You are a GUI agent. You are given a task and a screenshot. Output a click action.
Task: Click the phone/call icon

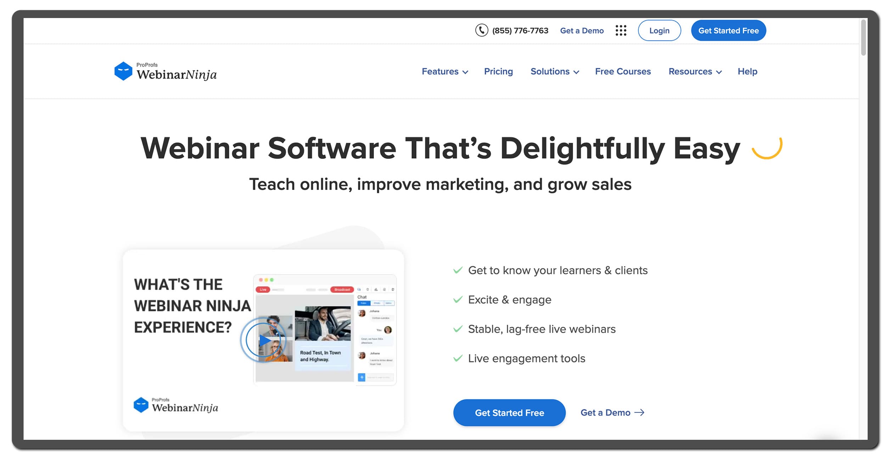click(481, 30)
